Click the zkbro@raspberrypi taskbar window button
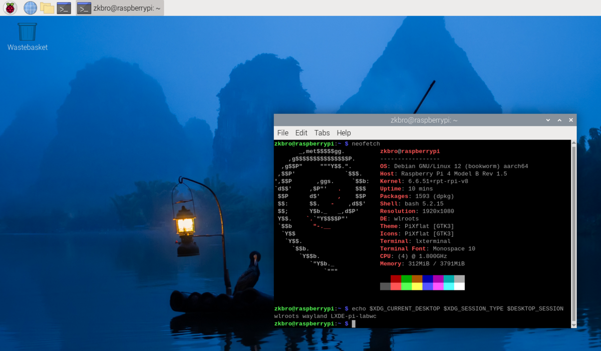The image size is (601, 351). 120,8
